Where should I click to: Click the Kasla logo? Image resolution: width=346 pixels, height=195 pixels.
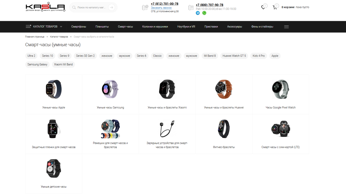tap(45, 8)
